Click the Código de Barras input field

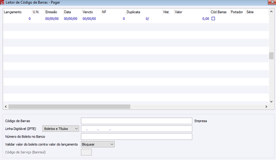[x=137, y=121]
